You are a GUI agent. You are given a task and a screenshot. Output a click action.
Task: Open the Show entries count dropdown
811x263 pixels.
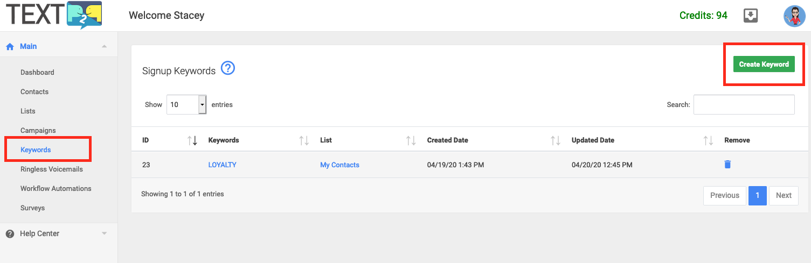coord(186,104)
